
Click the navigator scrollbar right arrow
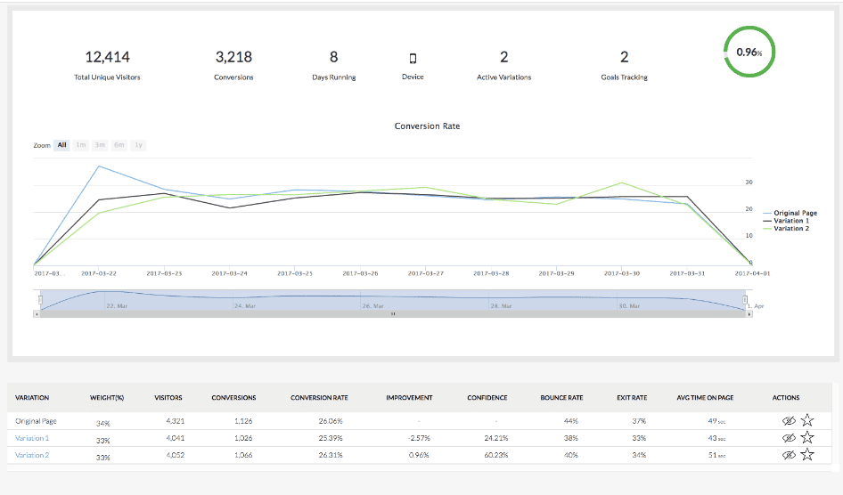(x=749, y=314)
